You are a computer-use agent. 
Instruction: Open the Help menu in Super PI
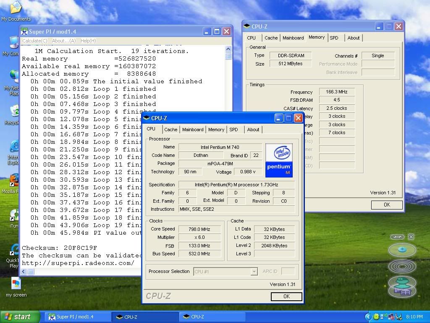pos(89,40)
